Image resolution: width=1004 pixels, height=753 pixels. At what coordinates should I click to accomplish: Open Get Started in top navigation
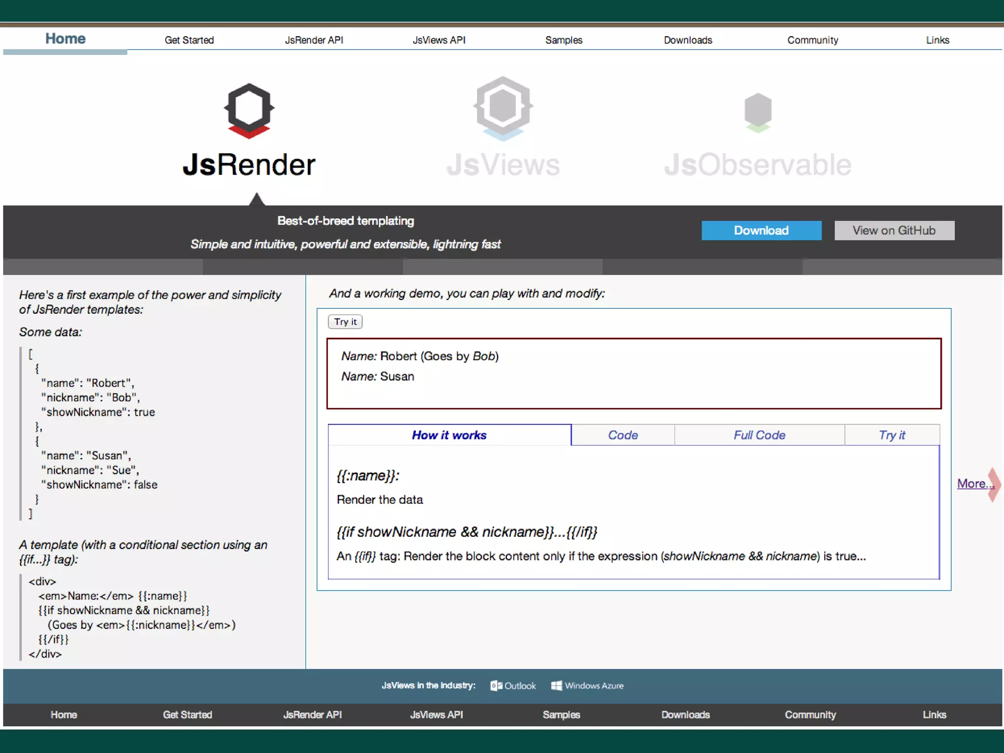[189, 40]
